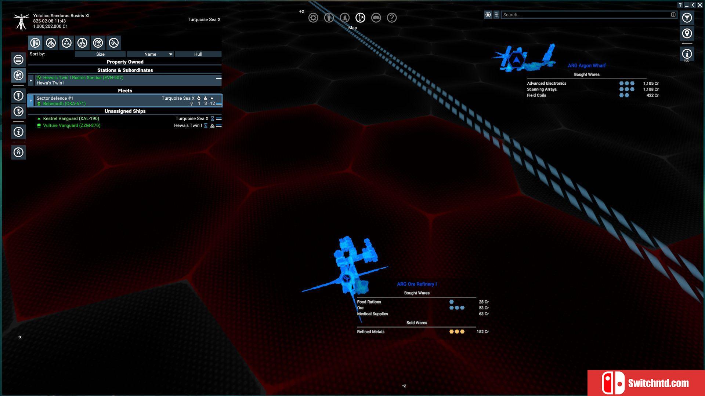Open the fleets formation tab icon
The height and width of the screenshot is (396, 705).
(66, 43)
